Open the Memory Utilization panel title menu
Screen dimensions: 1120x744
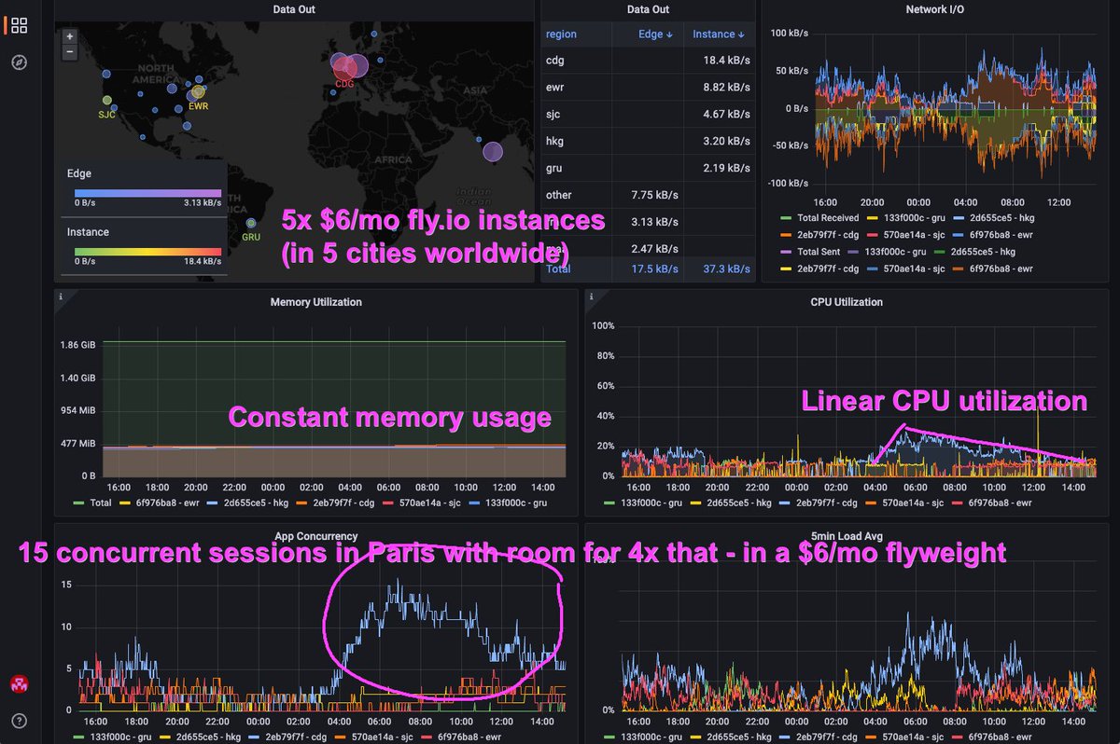(x=315, y=302)
